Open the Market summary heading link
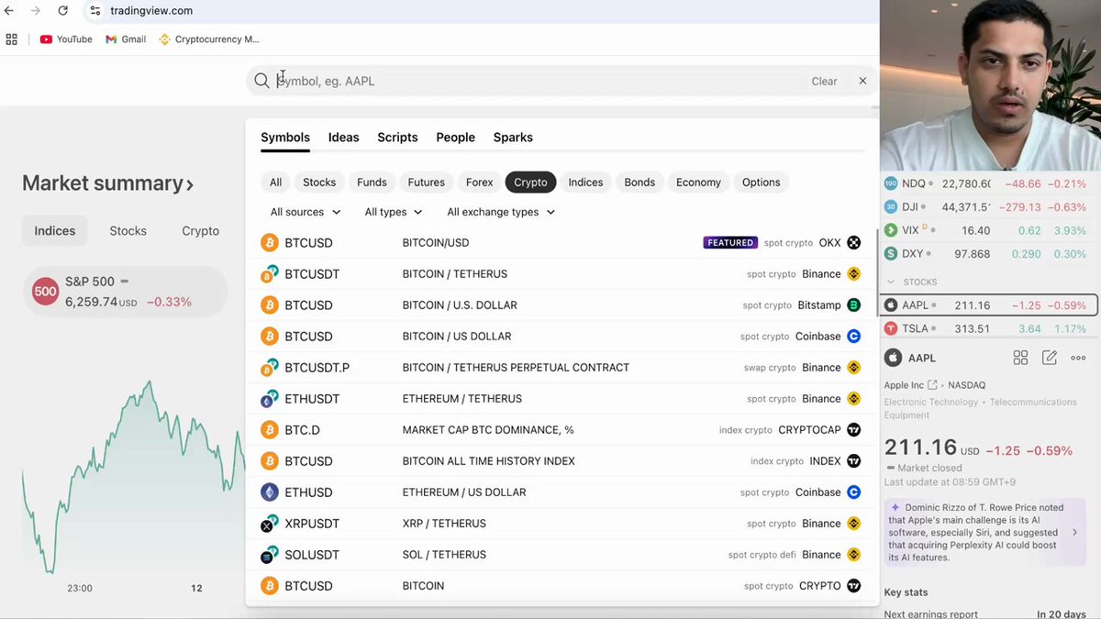 click(x=108, y=183)
